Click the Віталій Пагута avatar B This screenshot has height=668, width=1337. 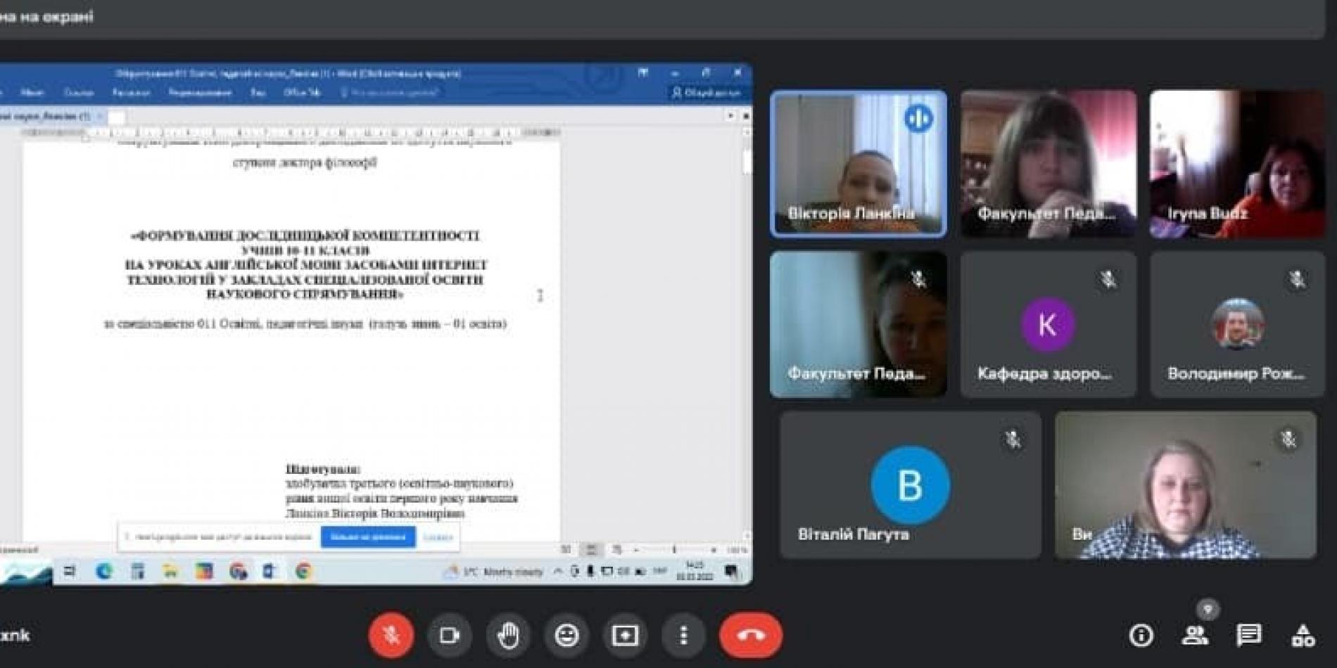point(910,484)
